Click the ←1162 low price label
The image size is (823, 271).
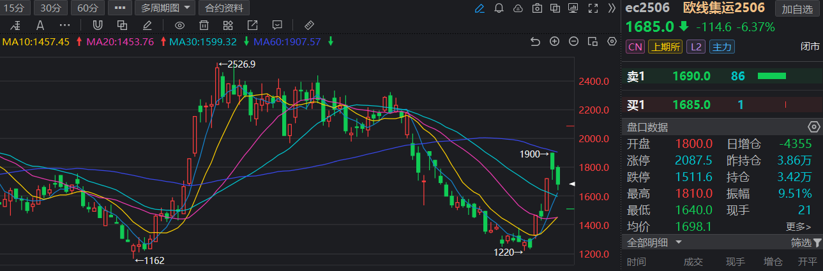(149, 260)
